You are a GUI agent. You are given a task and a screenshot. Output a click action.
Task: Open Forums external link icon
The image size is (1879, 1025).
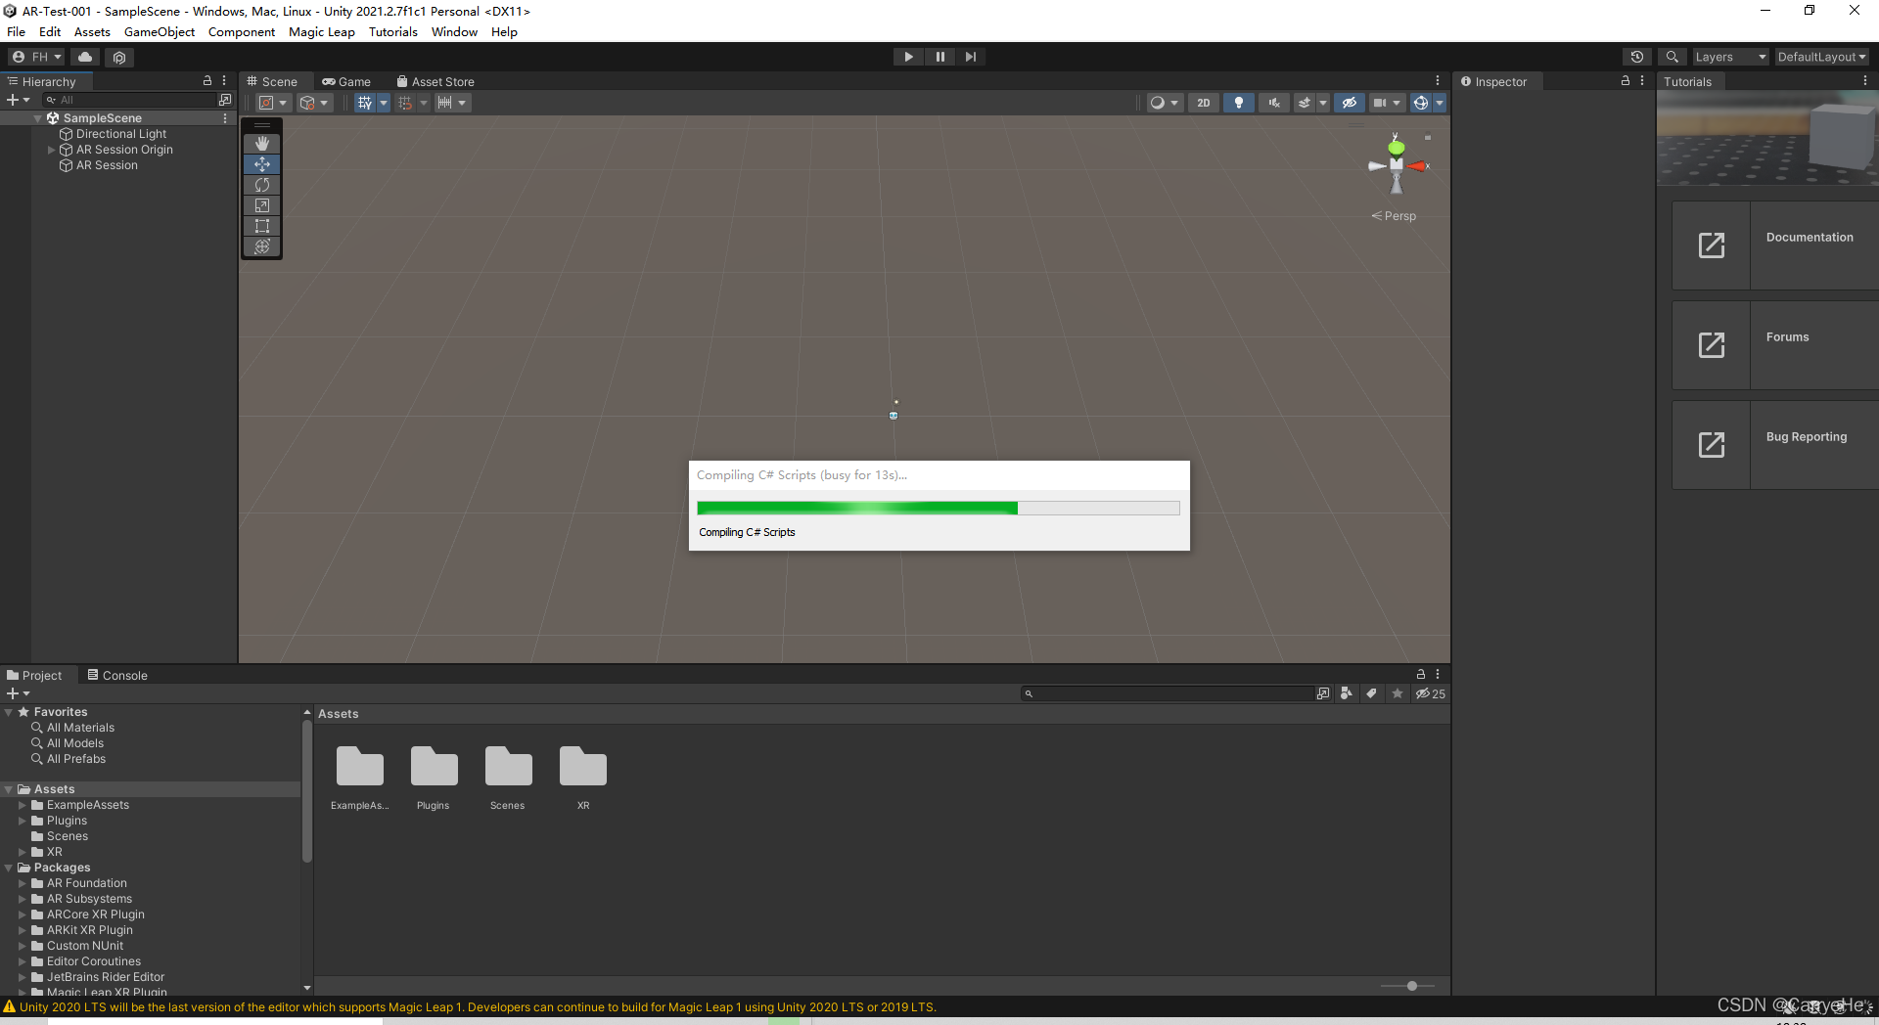click(1712, 345)
